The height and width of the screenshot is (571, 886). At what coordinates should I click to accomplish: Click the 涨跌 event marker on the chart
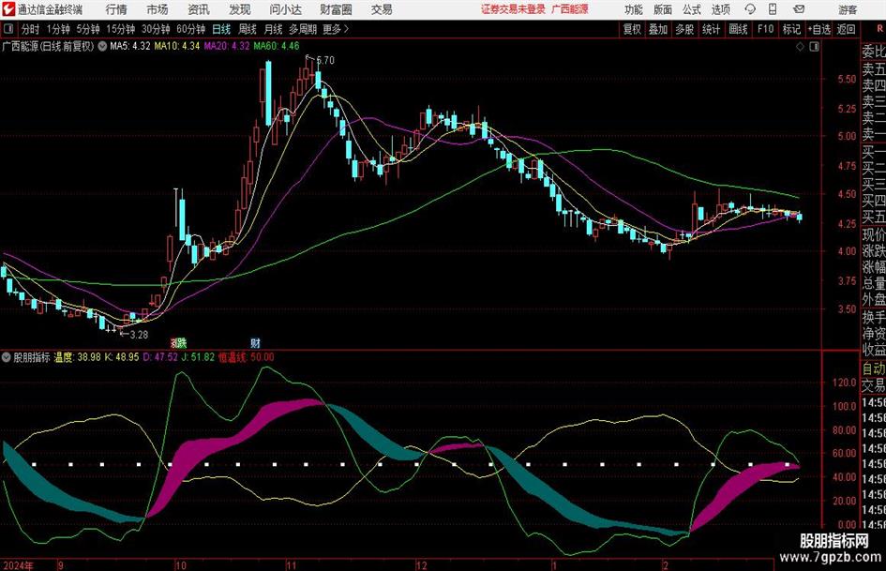[178, 342]
